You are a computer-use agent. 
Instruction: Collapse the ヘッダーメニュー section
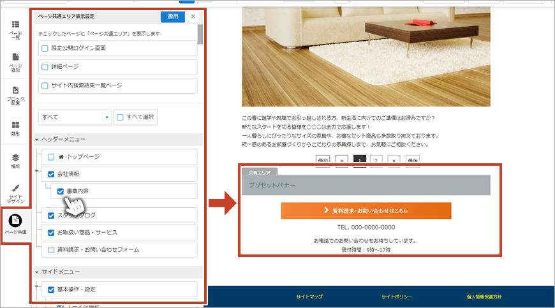(x=37, y=139)
